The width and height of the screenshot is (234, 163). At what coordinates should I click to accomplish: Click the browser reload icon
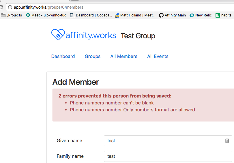pos(1,7)
